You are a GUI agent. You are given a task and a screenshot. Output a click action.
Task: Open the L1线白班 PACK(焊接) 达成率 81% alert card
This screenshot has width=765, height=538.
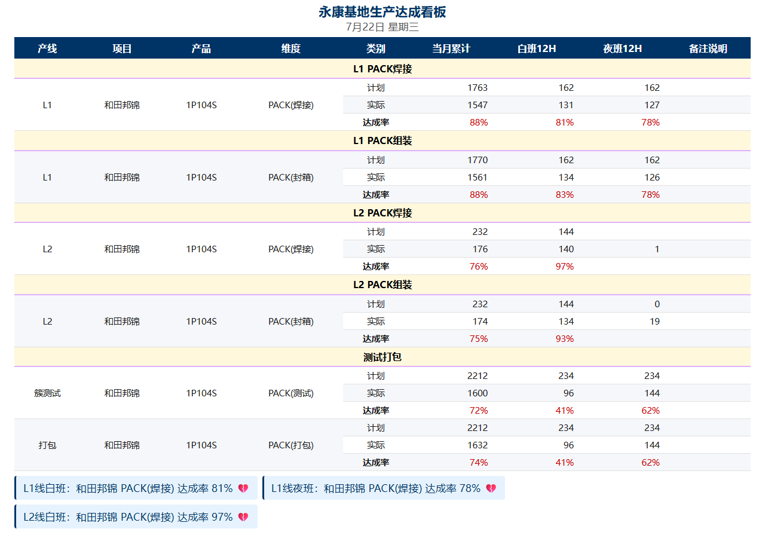pos(136,488)
